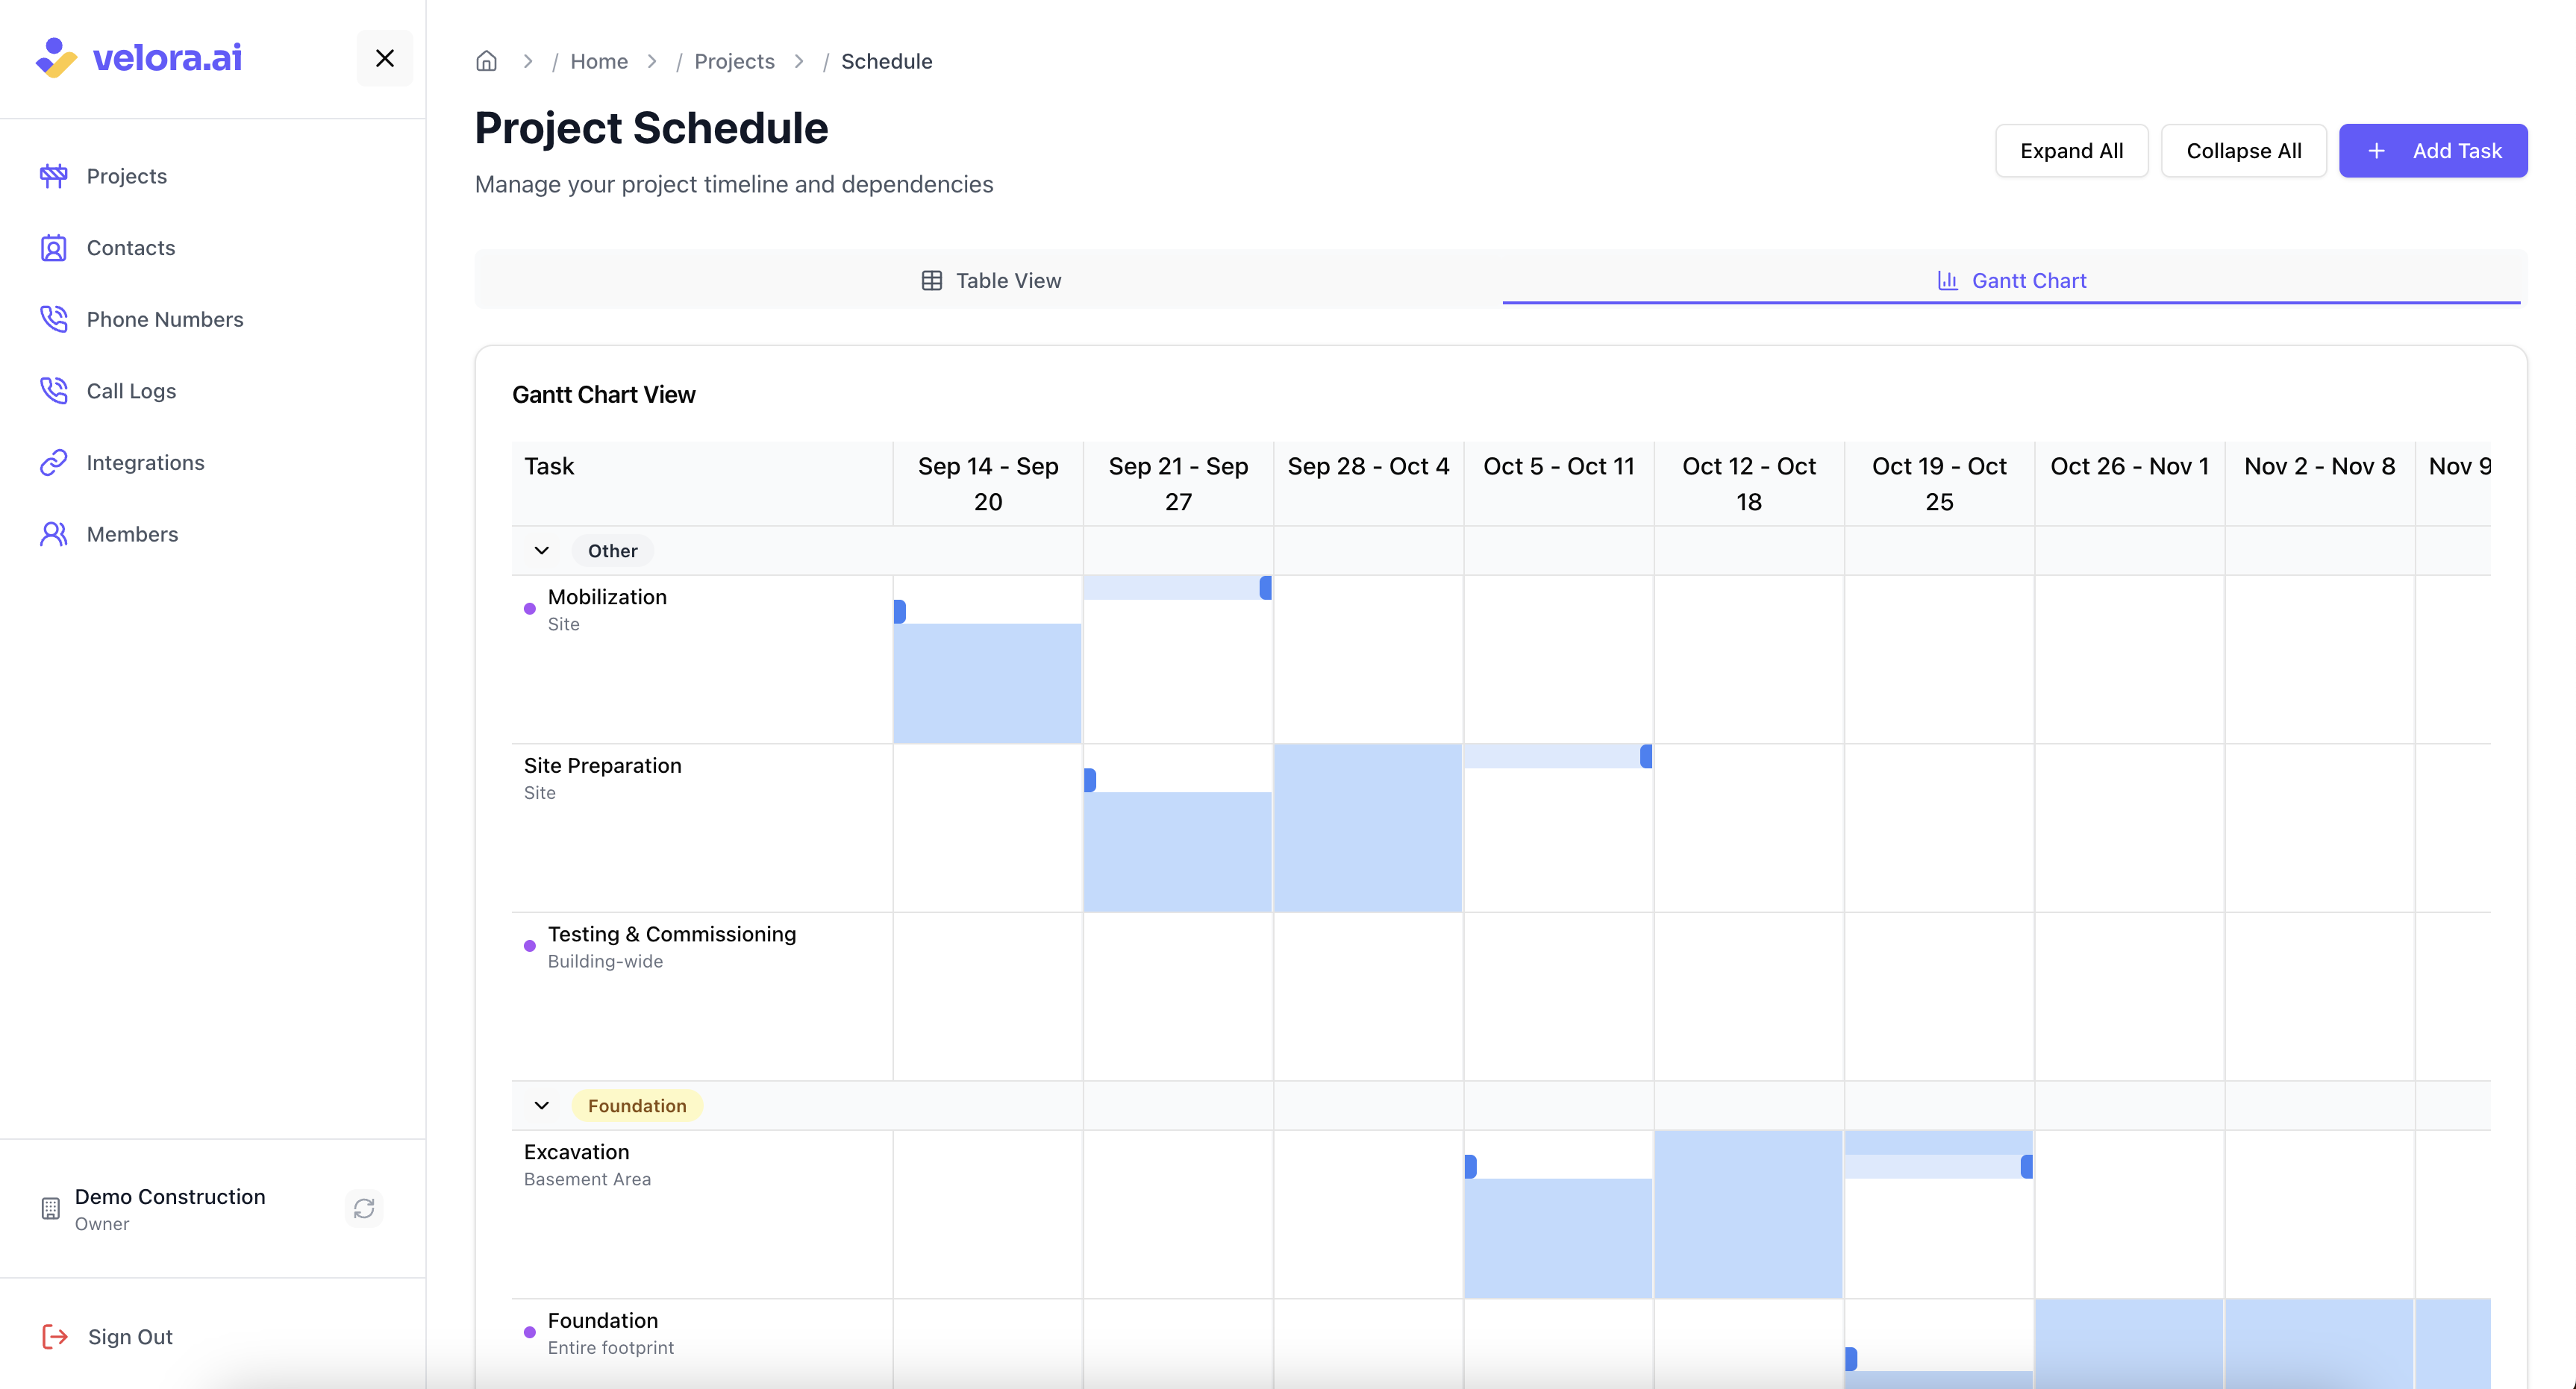This screenshot has height=1389, width=2576.
Task: Collapse the Other group chevron
Action: click(x=542, y=551)
